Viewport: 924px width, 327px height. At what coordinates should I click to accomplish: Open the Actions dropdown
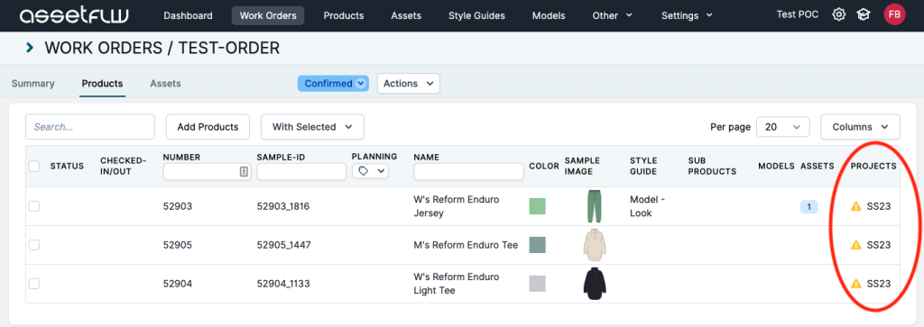pyautogui.click(x=409, y=84)
